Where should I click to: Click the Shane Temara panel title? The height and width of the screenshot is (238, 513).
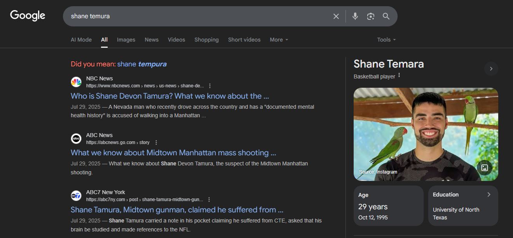tap(389, 64)
